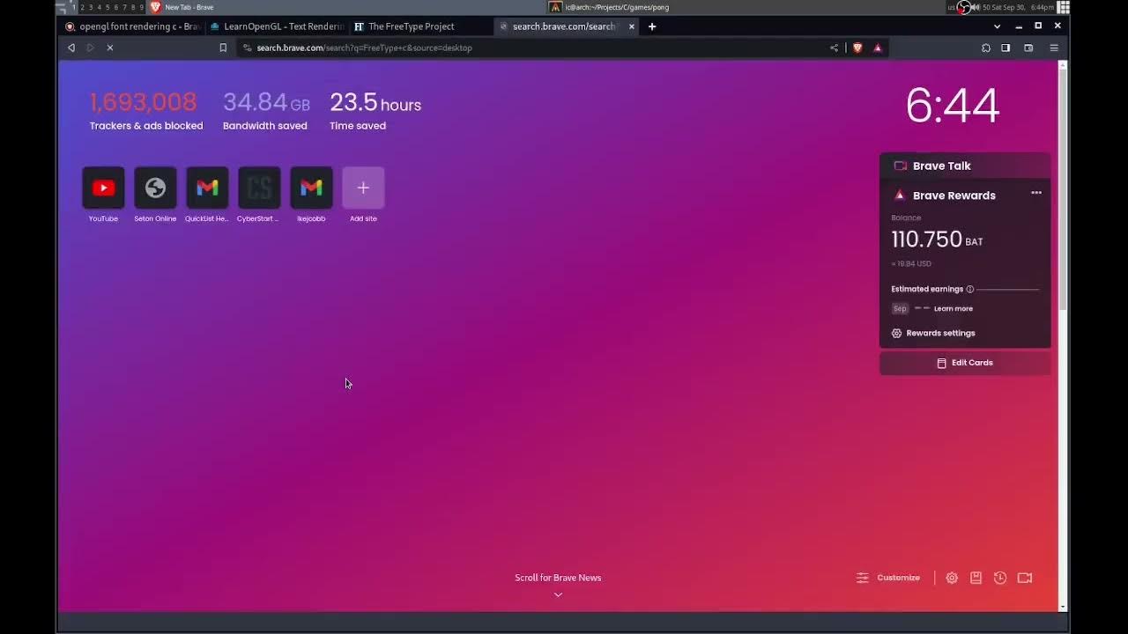Image resolution: width=1128 pixels, height=634 pixels.
Task: Click the 110.750 BAT balance
Action: pyautogui.click(x=937, y=240)
